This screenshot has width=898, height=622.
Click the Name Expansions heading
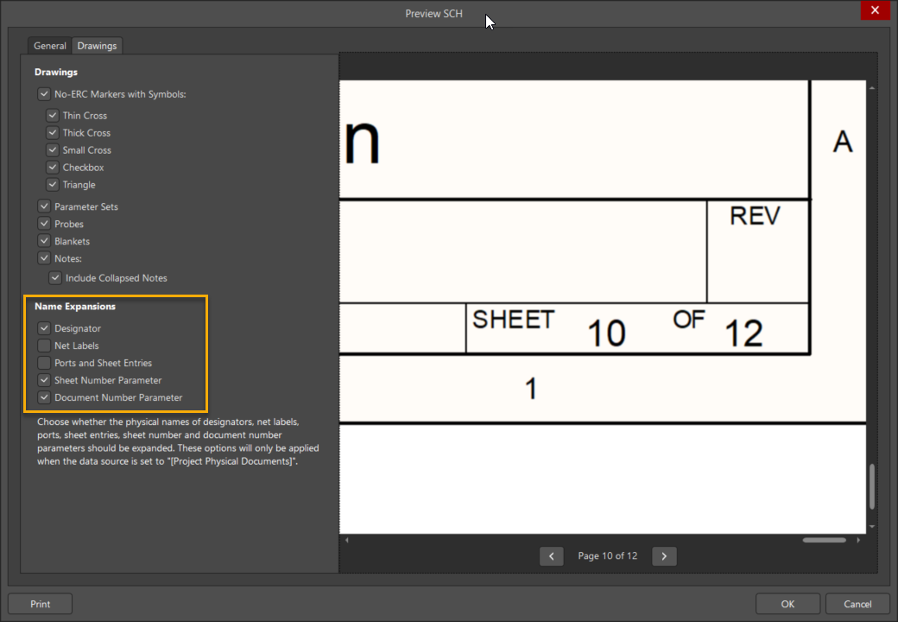point(75,307)
